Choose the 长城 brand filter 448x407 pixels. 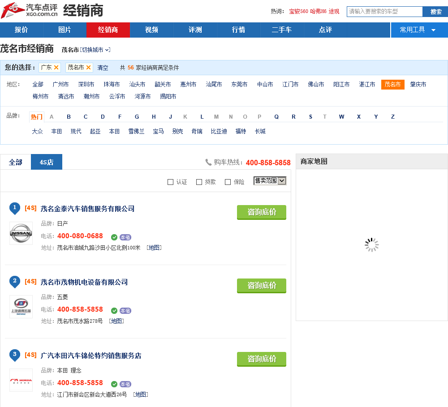[260, 131]
